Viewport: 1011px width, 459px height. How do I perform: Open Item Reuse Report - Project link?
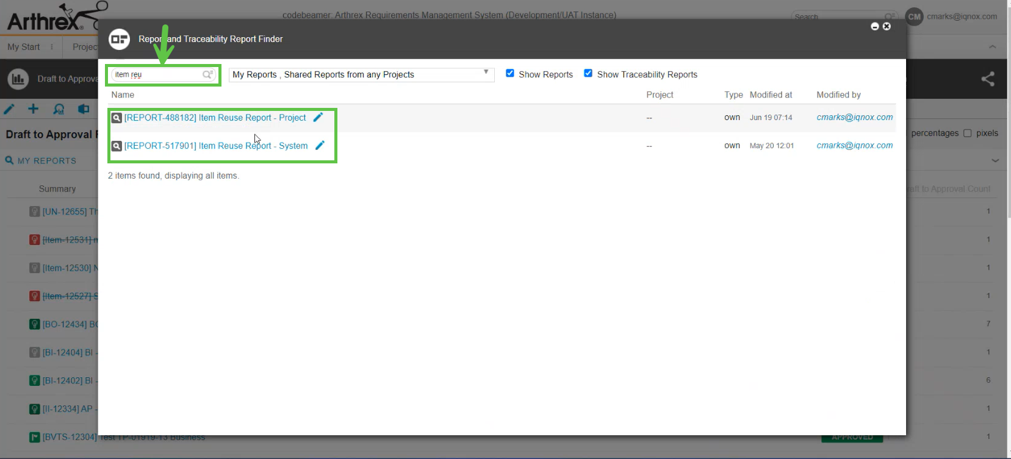[x=215, y=118]
